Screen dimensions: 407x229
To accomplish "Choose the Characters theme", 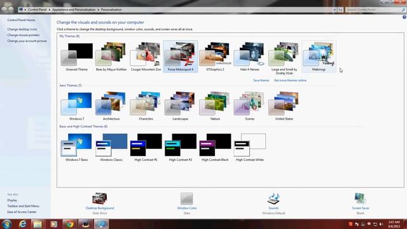I will (146, 106).
